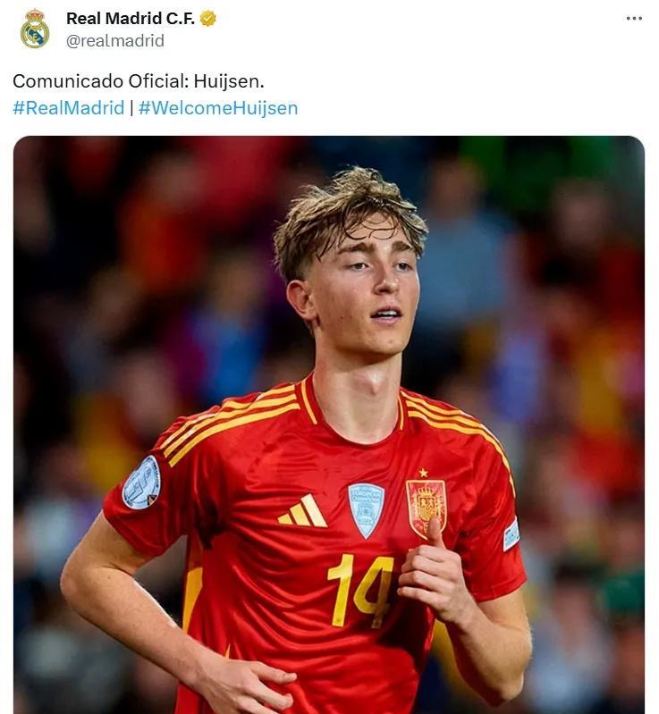The image size is (659, 714).
Task: Open the player photo attachment
Action: (x=328, y=424)
